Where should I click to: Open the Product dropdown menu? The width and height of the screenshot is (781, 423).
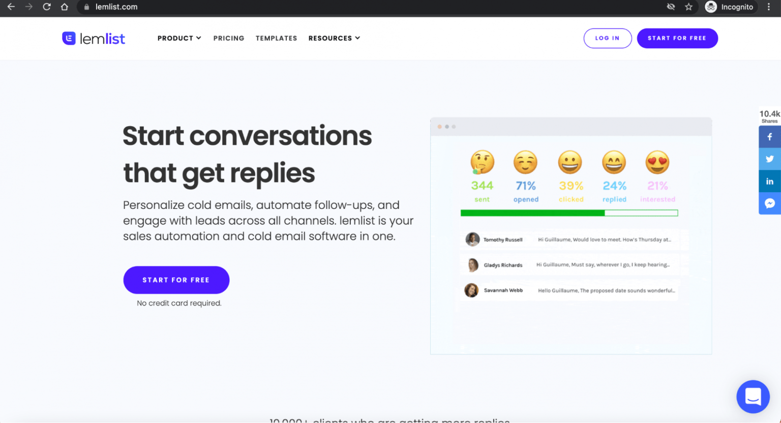179,38
